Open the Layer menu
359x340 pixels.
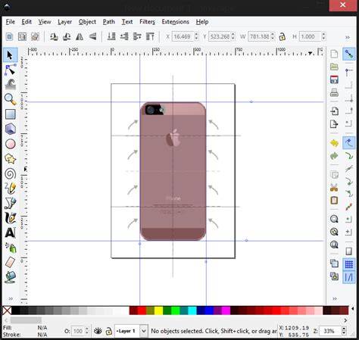65,22
